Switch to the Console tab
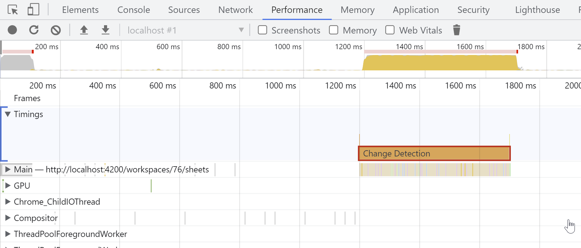 click(134, 10)
